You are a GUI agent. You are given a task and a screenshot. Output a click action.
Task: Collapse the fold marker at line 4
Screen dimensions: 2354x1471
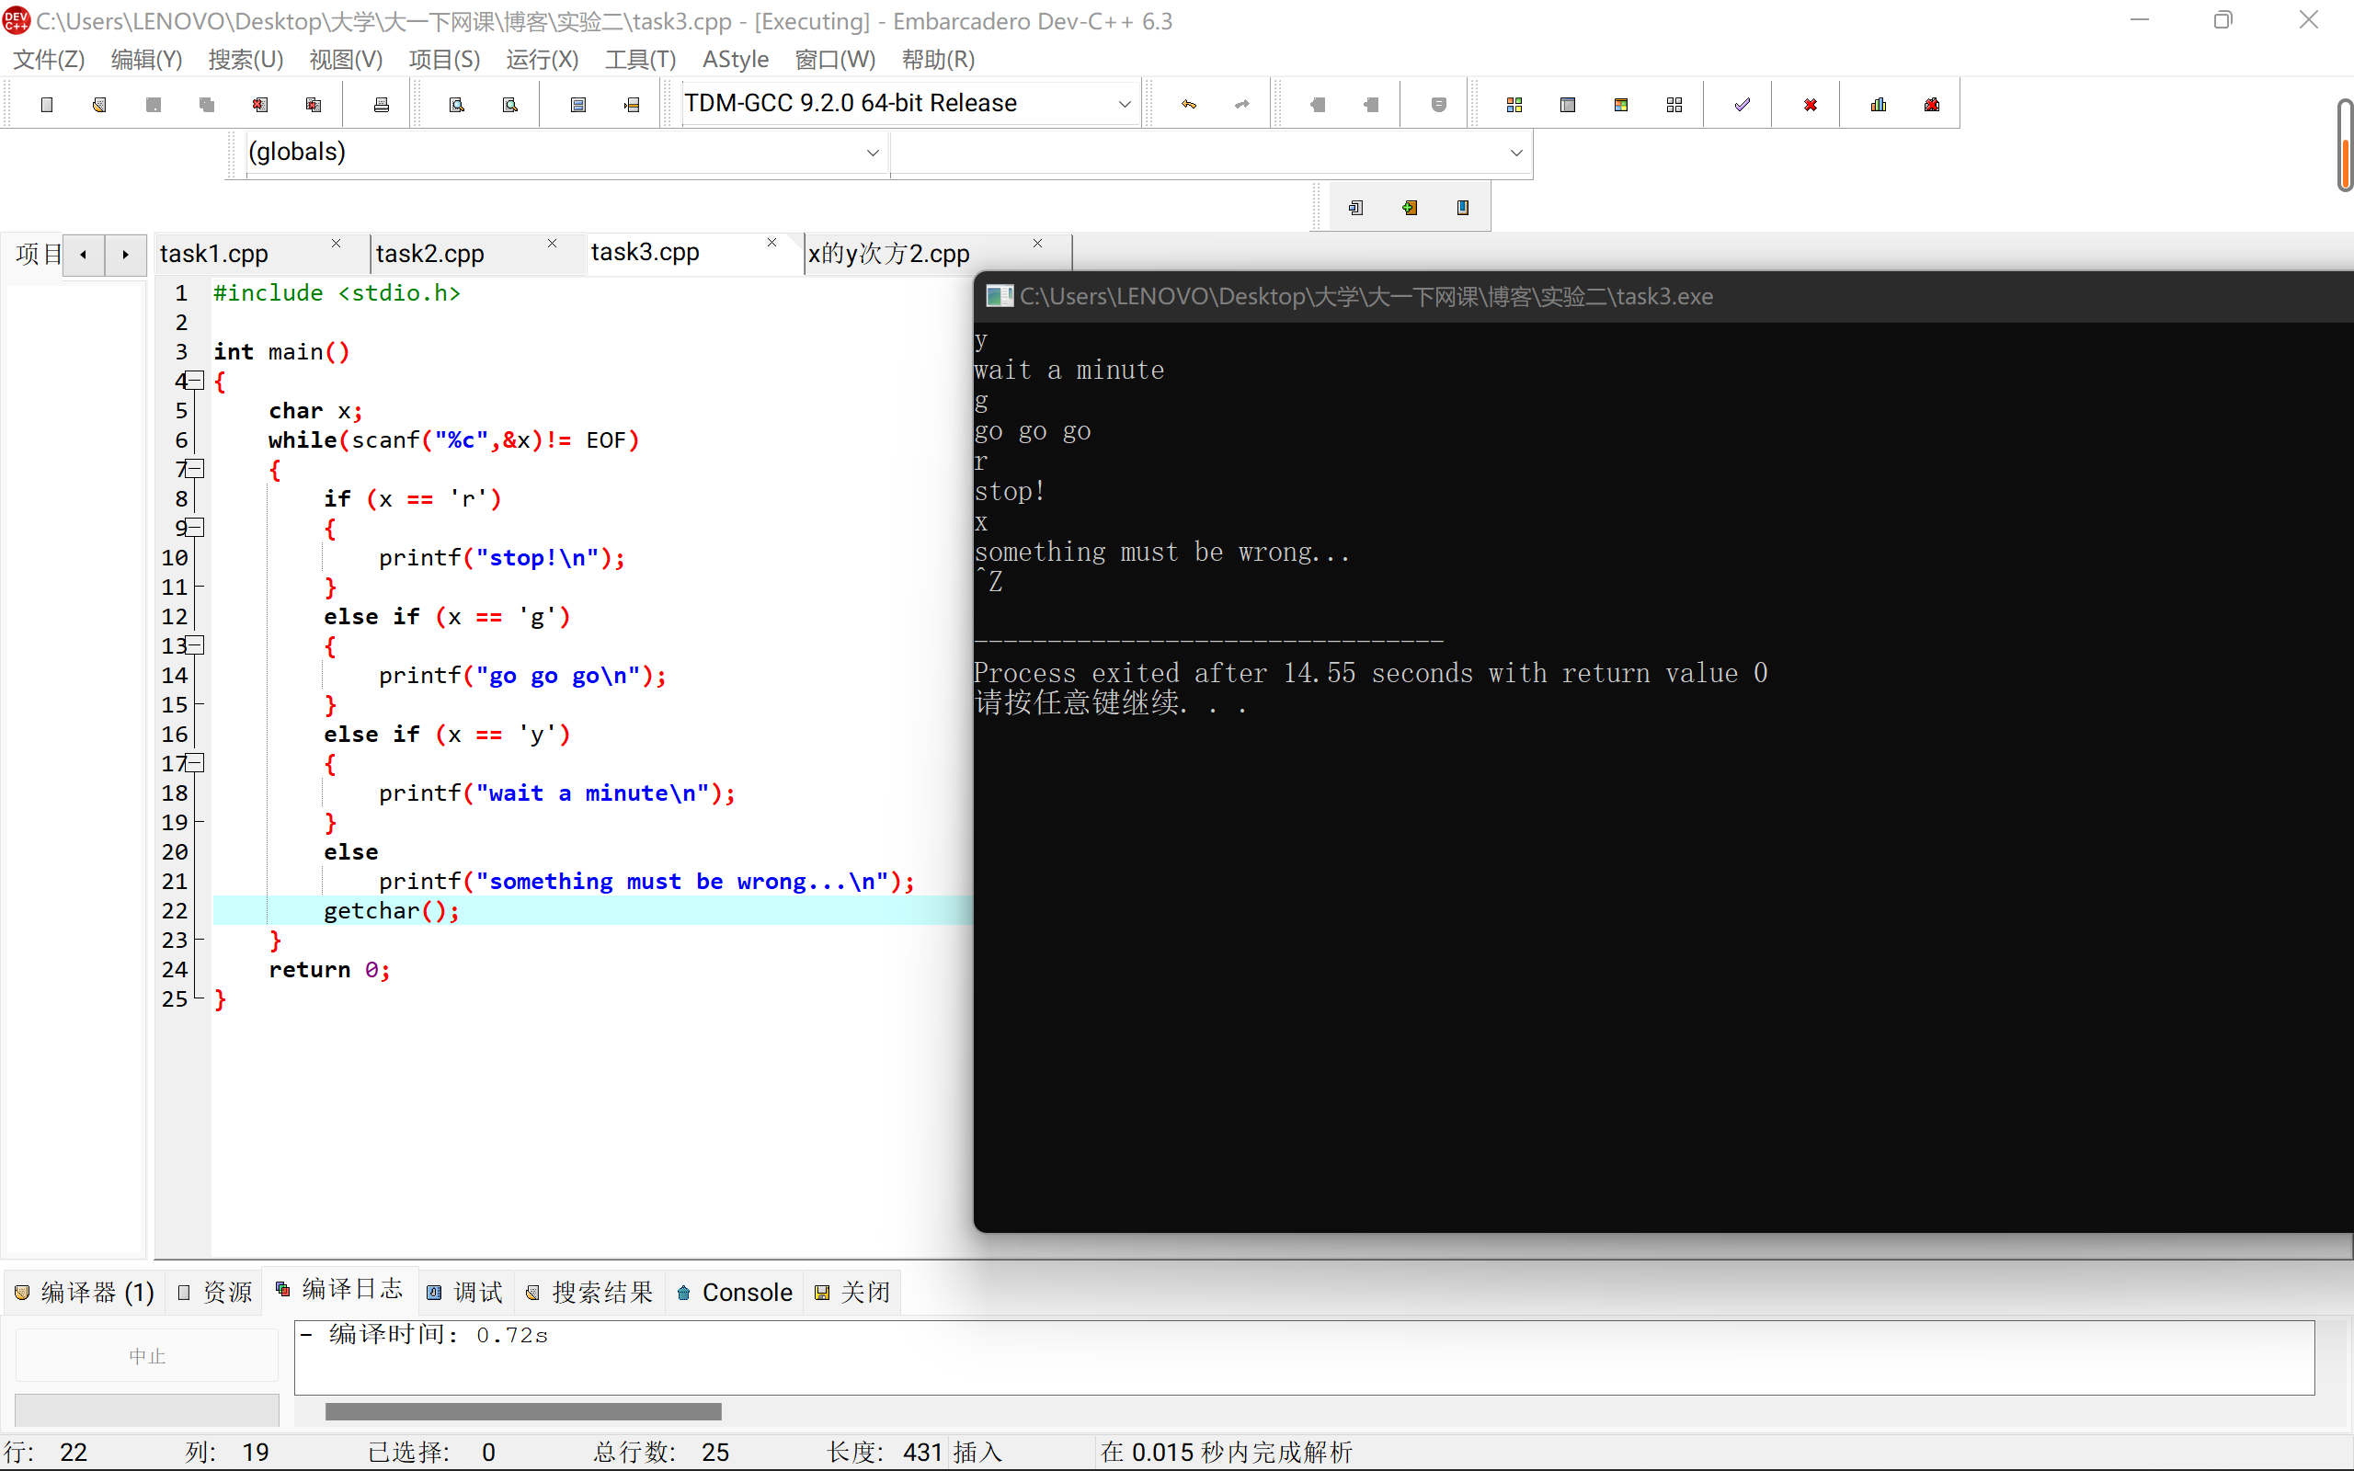[196, 381]
